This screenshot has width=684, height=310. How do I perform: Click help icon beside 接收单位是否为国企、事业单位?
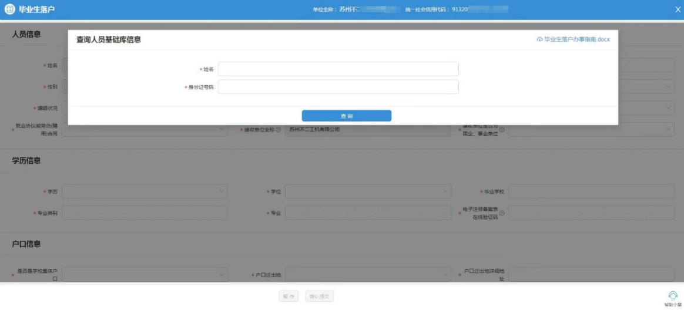point(502,130)
